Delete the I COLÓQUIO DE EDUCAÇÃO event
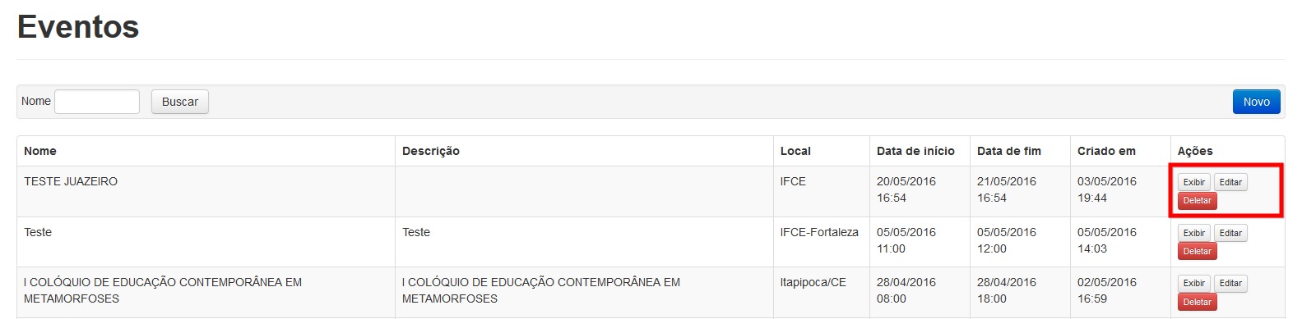This screenshot has height=319, width=1302. tap(1197, 303)
